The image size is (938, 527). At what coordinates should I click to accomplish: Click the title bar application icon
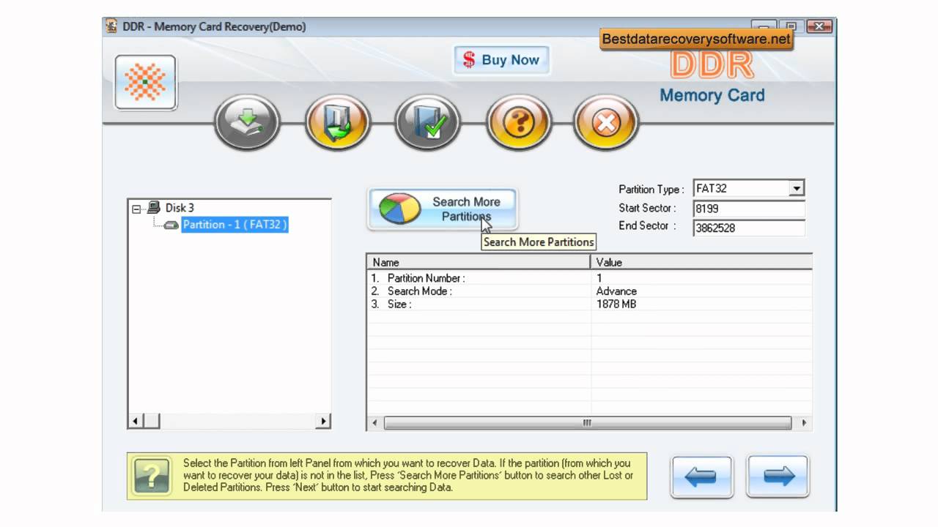pyautogui.click(x=111, y=27)
